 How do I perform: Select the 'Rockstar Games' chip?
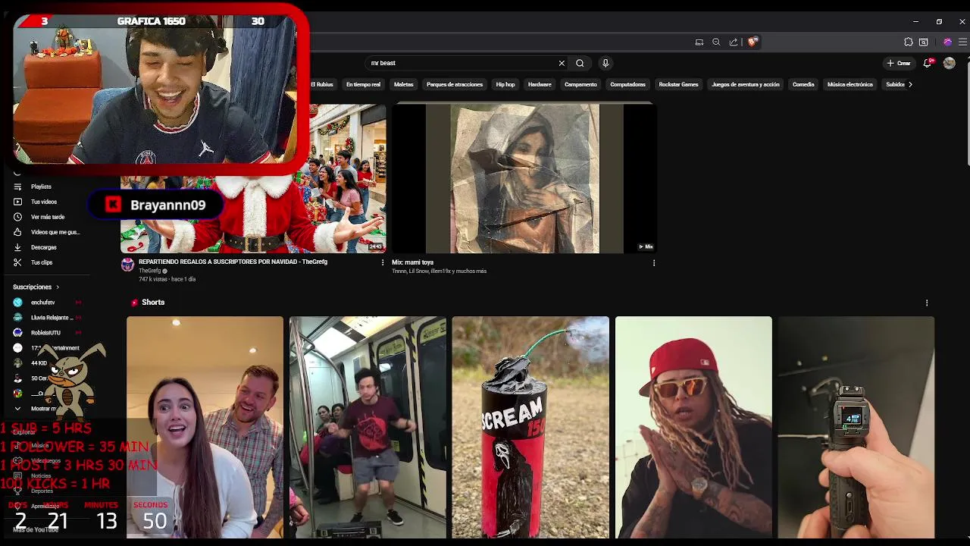[x=678, y=84]
